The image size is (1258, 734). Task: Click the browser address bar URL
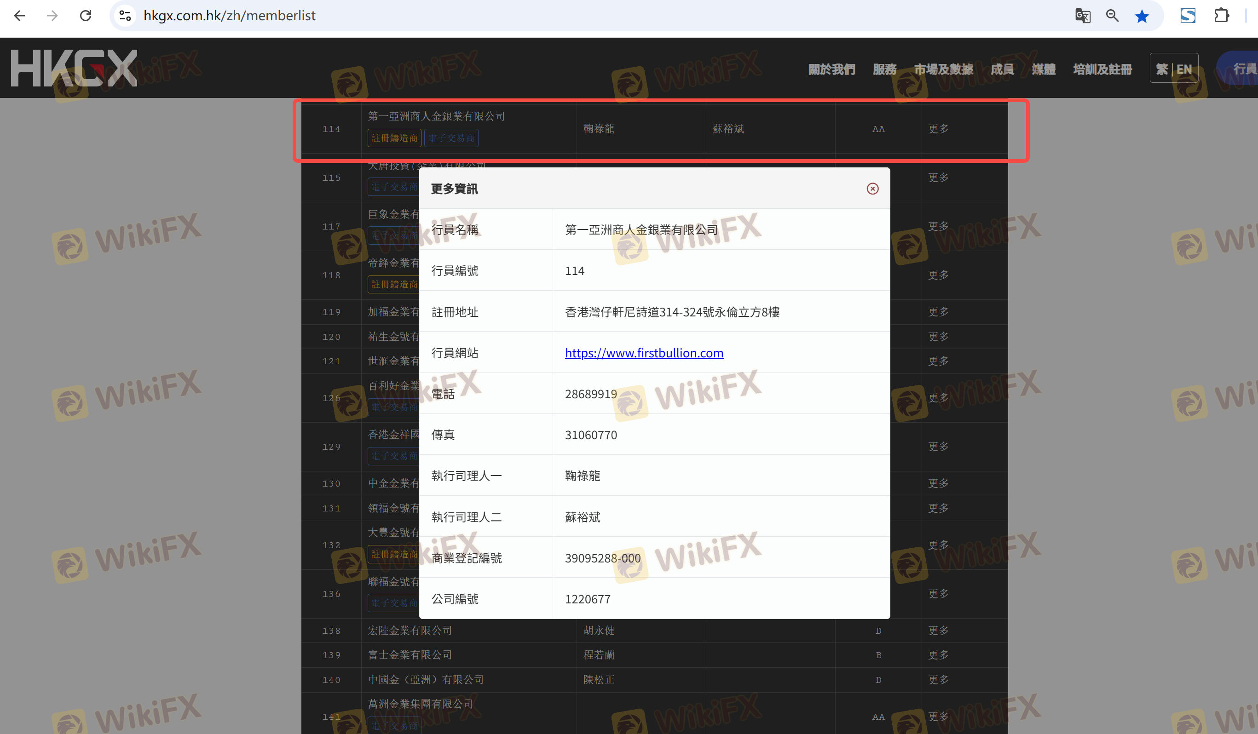coord(229,16)
